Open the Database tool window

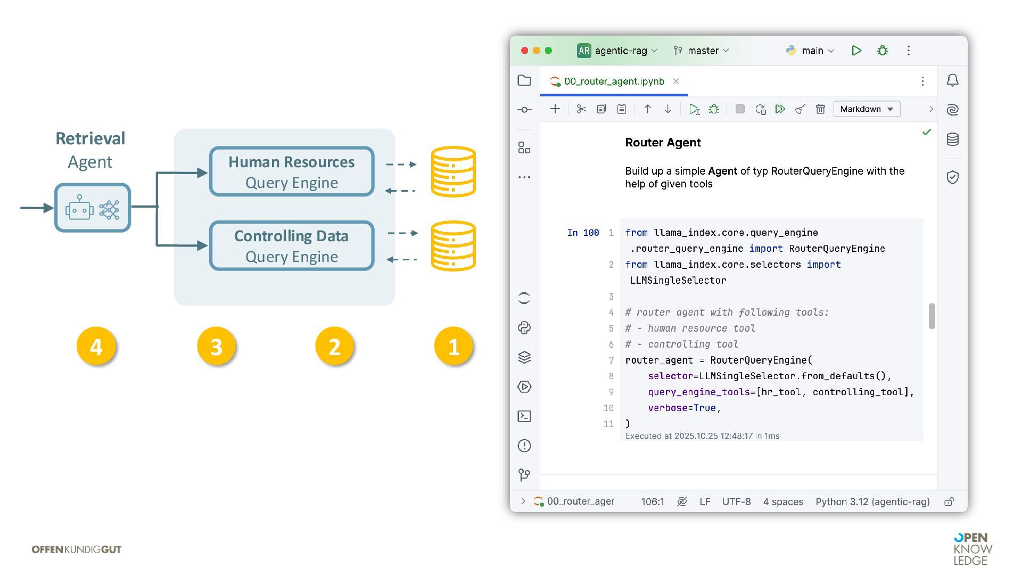(952, 139)
